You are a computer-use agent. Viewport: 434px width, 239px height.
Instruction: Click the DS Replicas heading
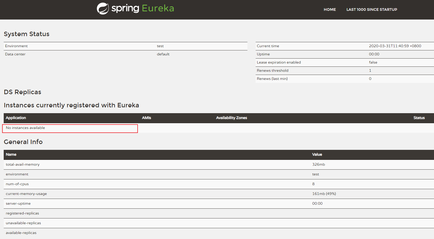(x=22, y=92)
